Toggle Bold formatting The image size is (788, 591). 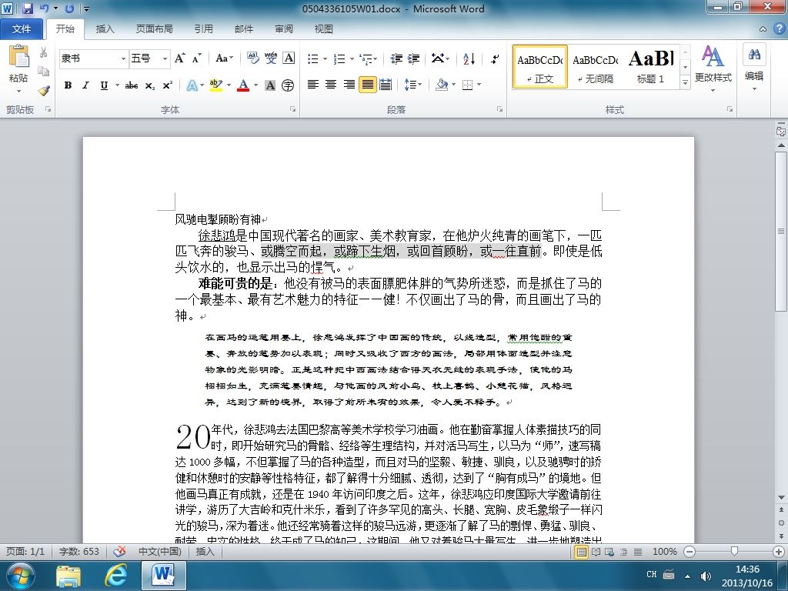[x=68, y=85]
